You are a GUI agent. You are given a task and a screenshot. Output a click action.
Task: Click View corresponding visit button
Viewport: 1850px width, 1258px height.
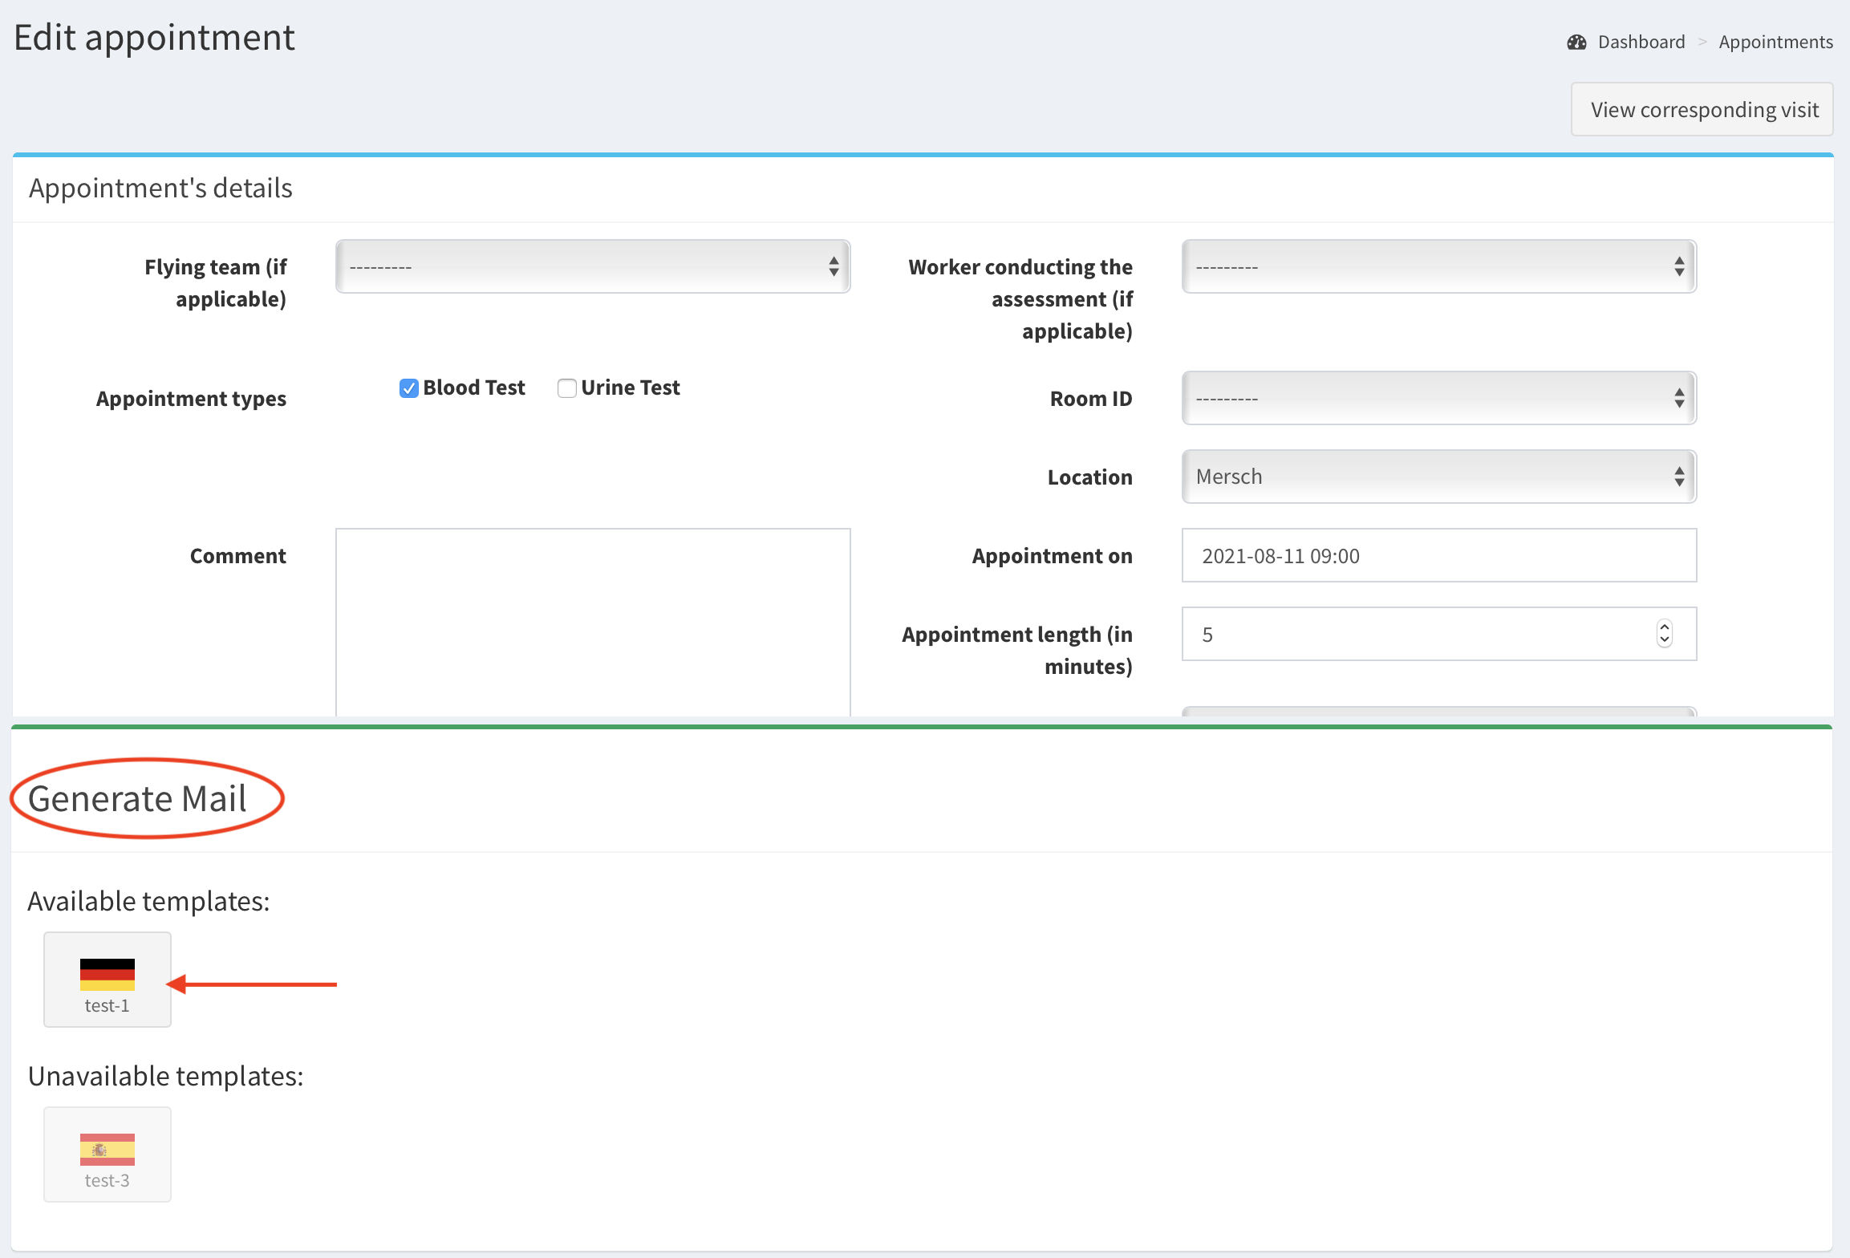1702,110
